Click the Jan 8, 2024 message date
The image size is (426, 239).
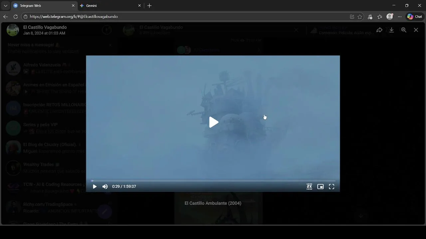(44, 33)
